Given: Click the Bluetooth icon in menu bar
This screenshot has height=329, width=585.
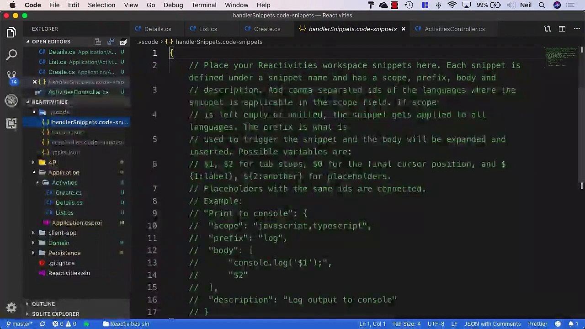Looking at the screenshot, I should [x=438, y=5].
